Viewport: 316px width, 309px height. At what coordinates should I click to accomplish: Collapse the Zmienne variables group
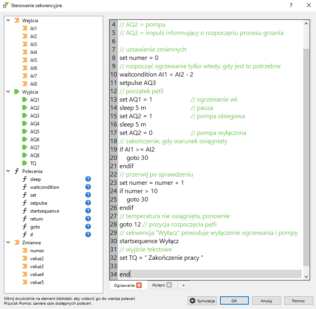(8, 242)
